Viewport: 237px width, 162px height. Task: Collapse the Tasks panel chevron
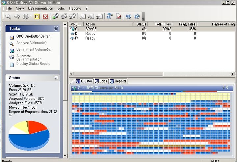pos(56,28)
